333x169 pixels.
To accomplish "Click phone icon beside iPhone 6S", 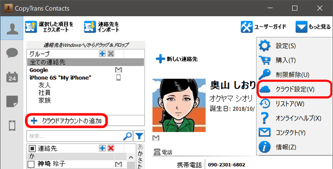I will pyautogui.click(x=119, y=77).
